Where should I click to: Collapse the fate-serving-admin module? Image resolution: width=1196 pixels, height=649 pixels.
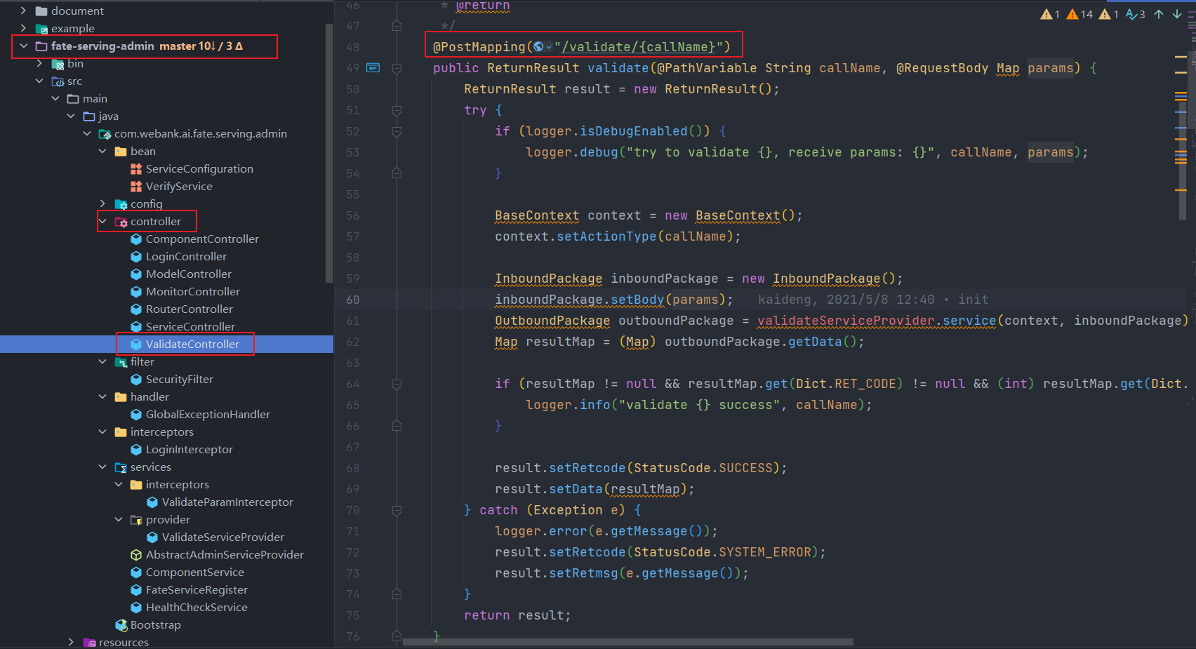click(24, 46)
